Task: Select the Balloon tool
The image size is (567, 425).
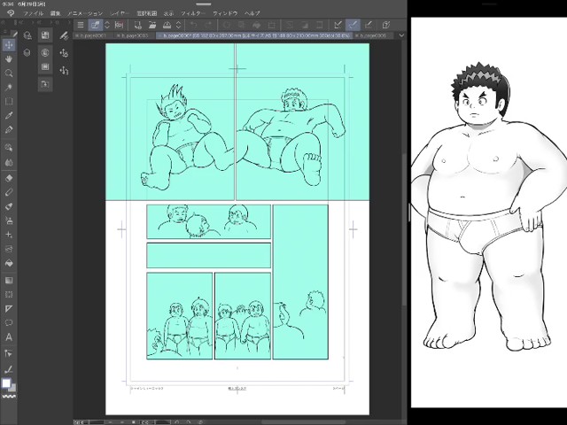Action: tap(9, 322)
